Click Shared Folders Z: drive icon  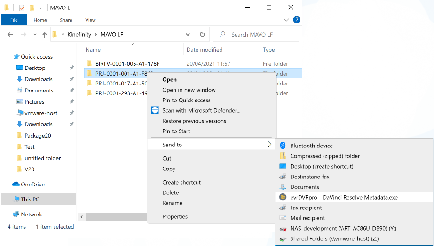[283, 239]
